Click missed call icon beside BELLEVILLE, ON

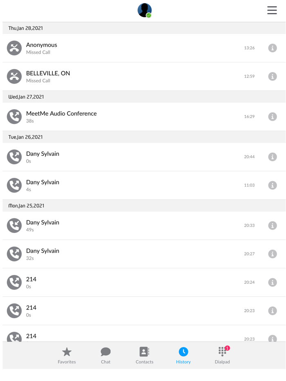(x=14, y=76)
